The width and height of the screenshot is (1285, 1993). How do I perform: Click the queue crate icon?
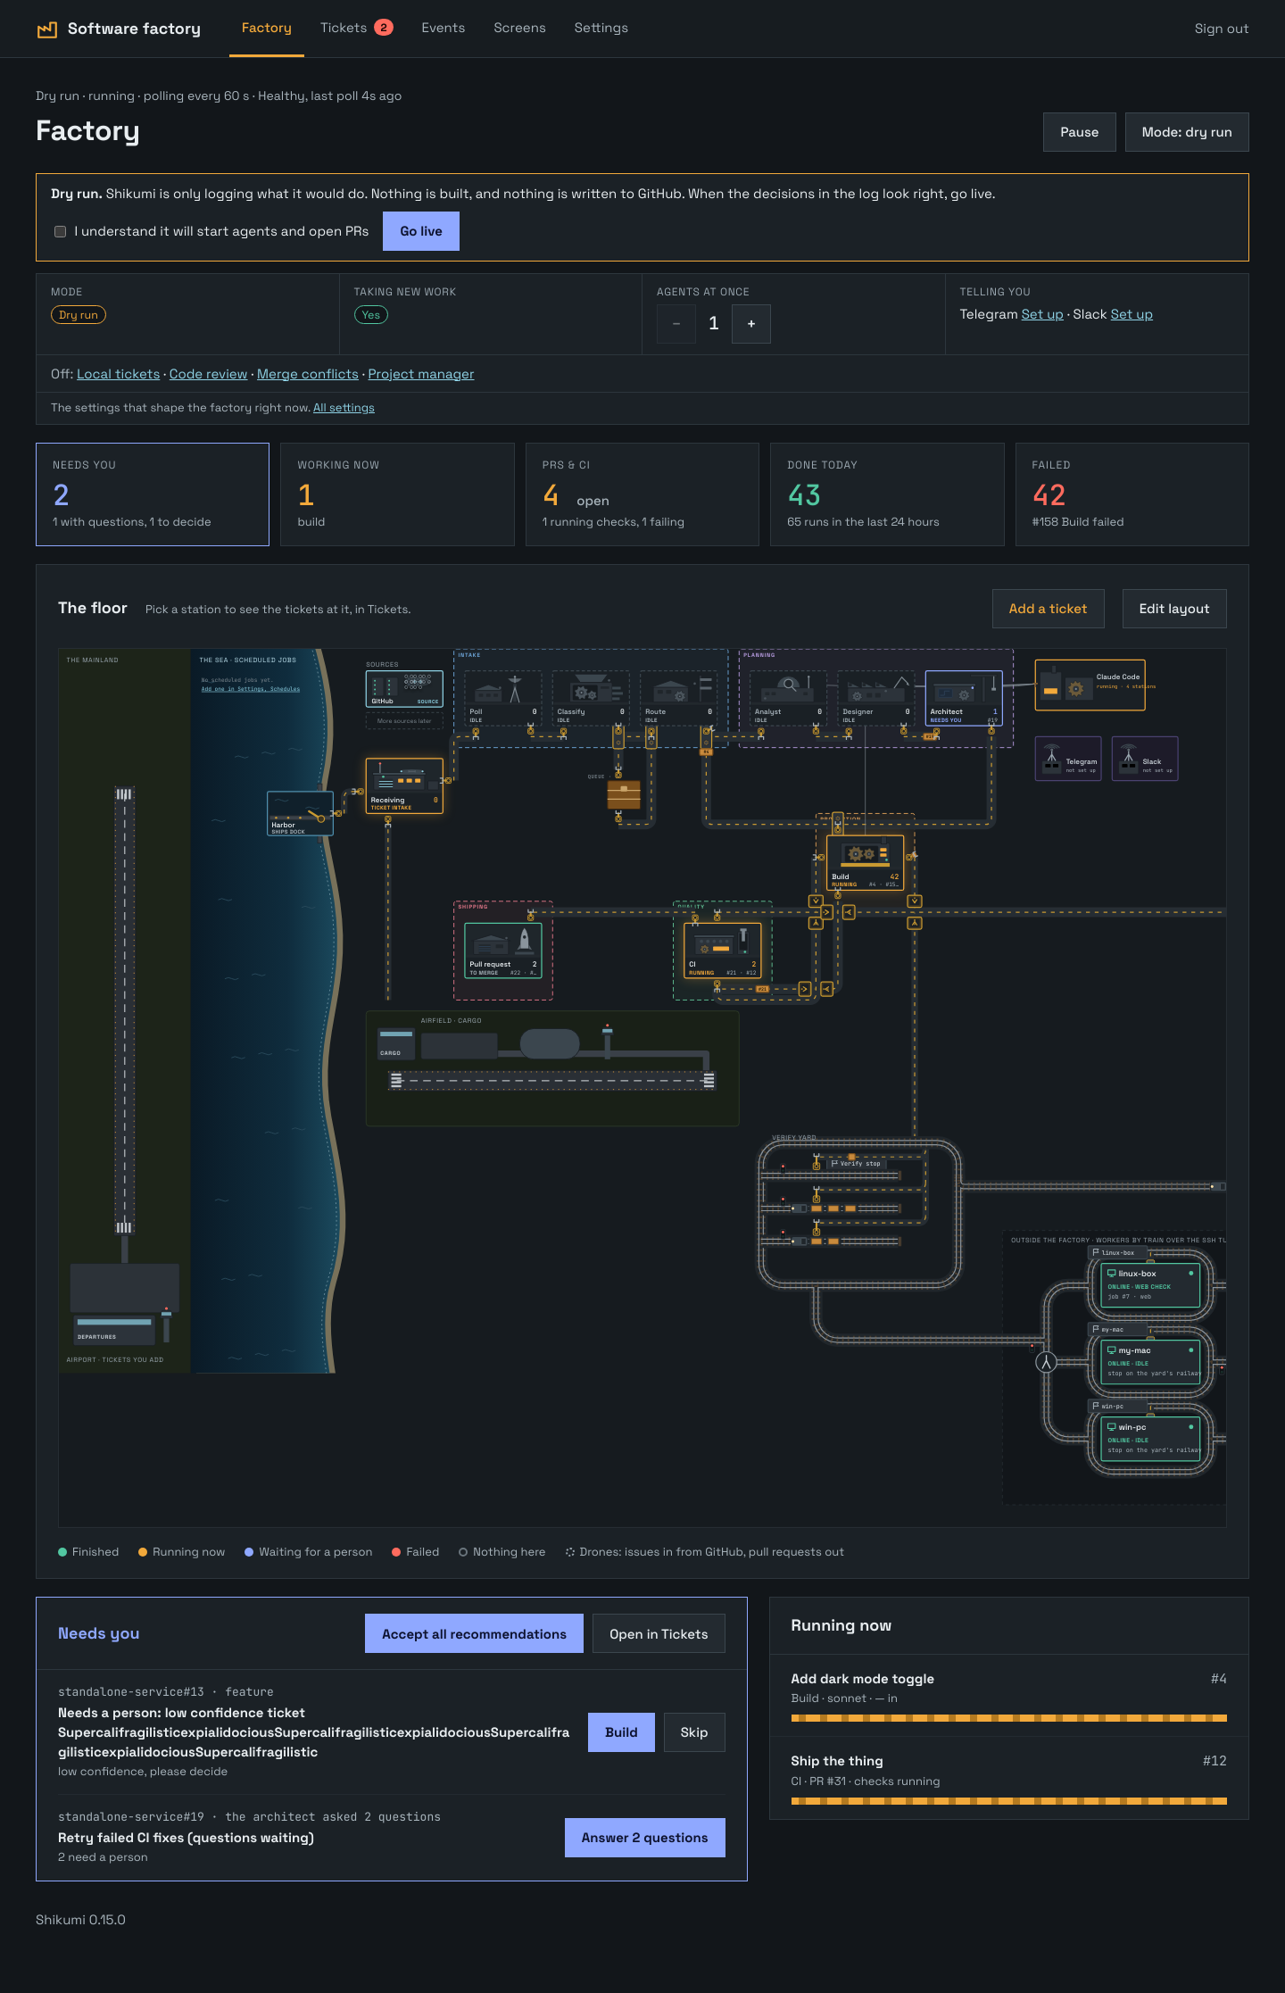[x=624, y=794]
